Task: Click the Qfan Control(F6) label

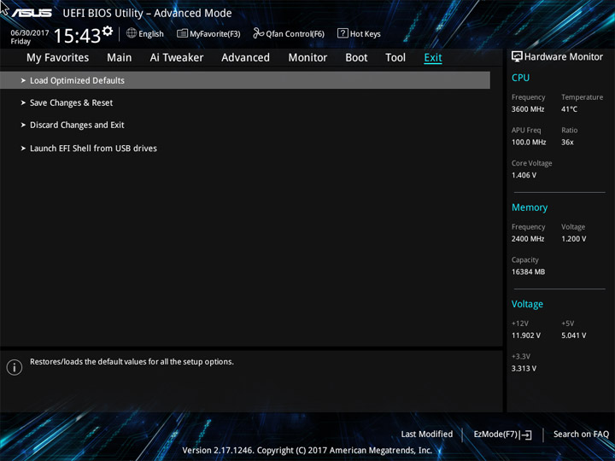Action: point(296,34)
